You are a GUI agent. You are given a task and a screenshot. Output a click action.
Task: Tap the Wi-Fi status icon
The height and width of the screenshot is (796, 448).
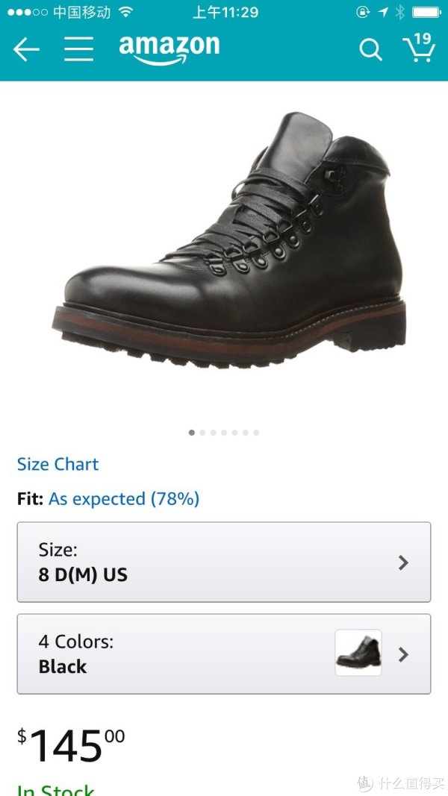click(x=125, y=12)
